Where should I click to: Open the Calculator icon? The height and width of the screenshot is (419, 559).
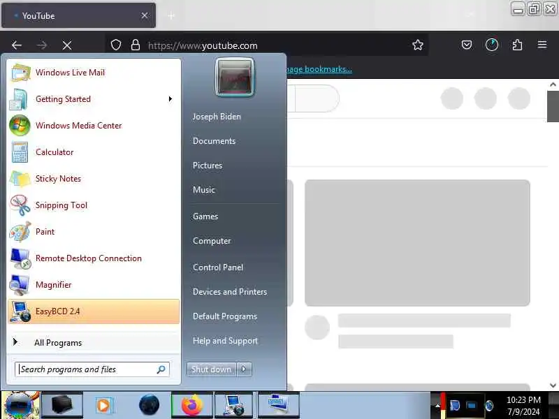tap(20, 152)
